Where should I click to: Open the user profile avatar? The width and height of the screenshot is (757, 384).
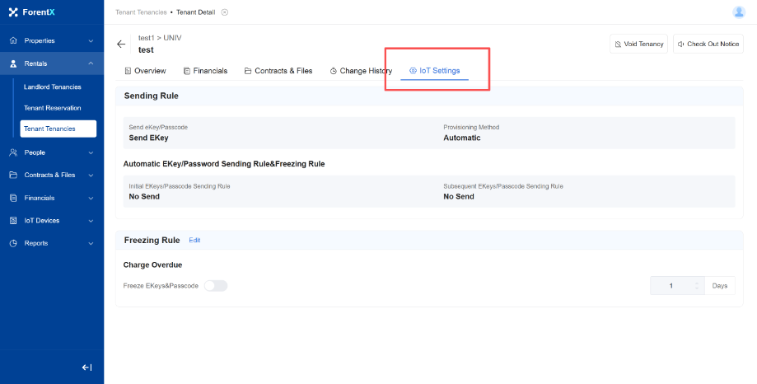pos(738,12)
